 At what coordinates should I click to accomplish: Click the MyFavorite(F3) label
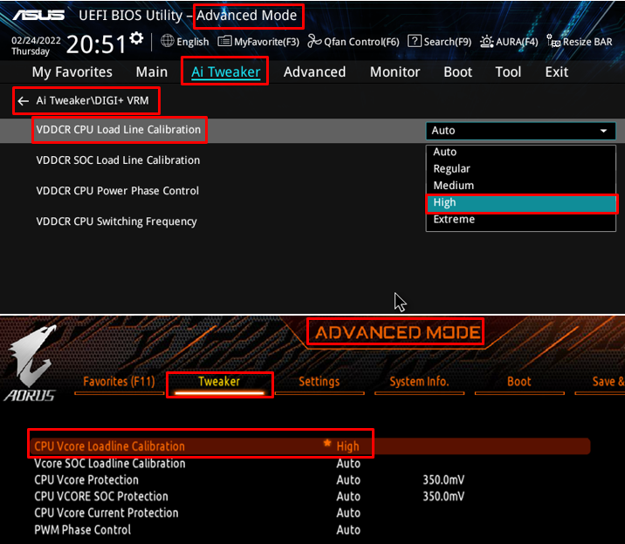(266, 42)
